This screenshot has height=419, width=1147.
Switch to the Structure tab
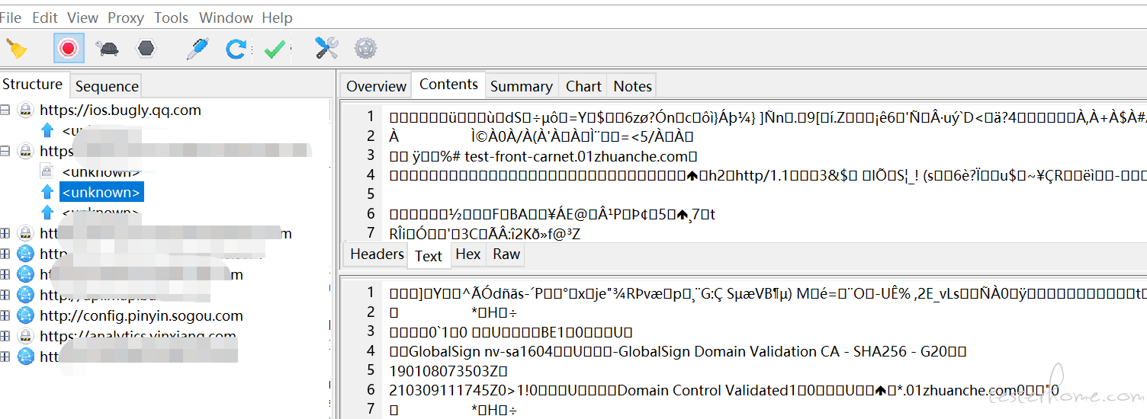[33, 85]
